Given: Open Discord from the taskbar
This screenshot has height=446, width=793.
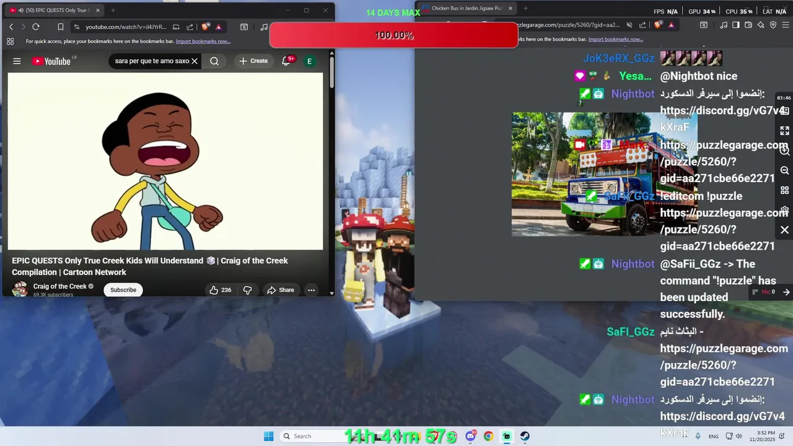Looking at the screenshot, I should [471, 436].
